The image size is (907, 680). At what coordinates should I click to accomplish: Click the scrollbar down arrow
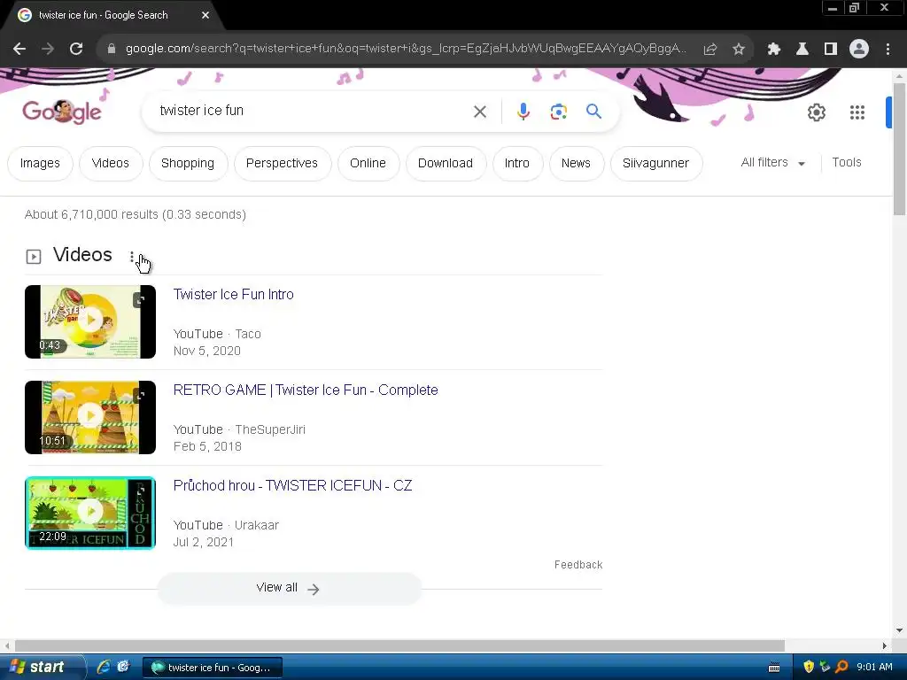(x=899, y=630)
